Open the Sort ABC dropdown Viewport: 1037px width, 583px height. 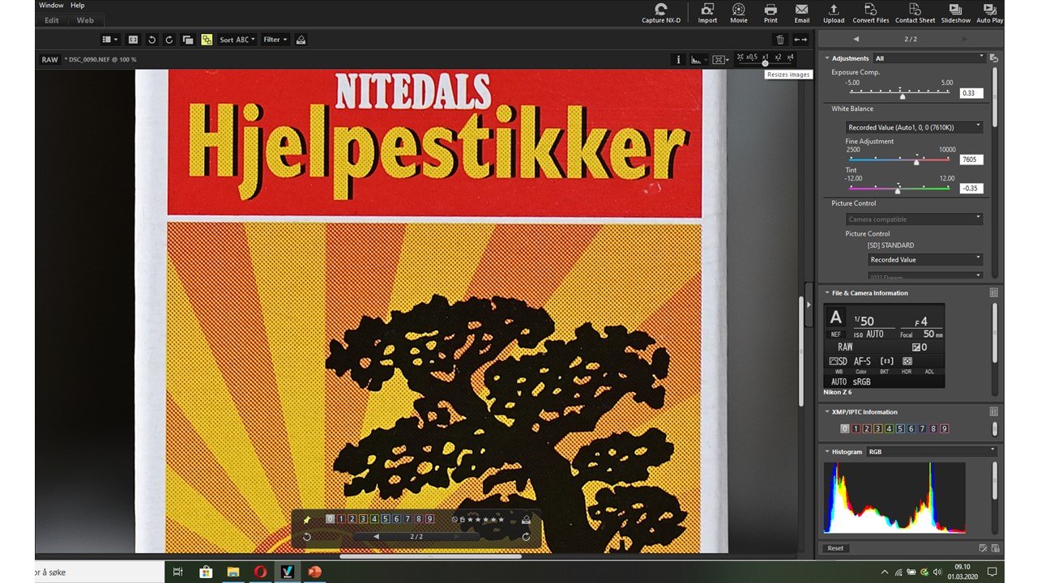[237, 40]
